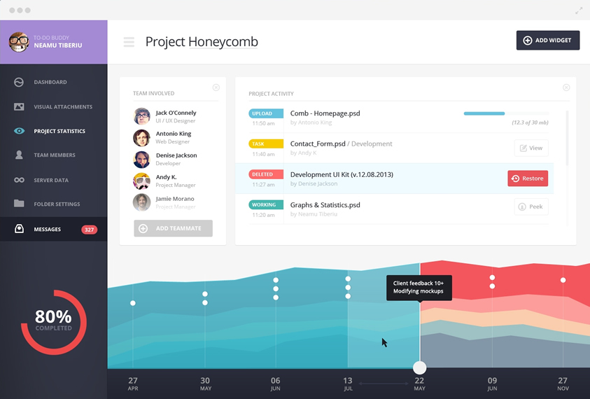
Task: Click Comb - Homepage.psd upload progress bar
Action: [x=505, y=113]
